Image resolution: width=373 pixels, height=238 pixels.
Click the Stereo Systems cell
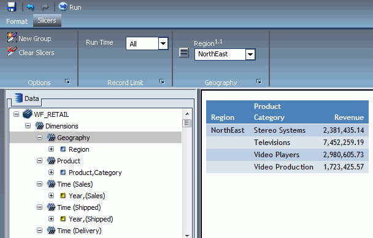[280, 130]
